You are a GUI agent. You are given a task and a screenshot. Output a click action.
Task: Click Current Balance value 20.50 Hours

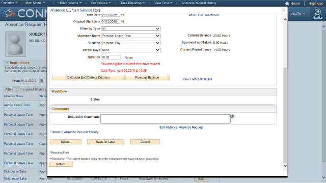click(222, 36)
